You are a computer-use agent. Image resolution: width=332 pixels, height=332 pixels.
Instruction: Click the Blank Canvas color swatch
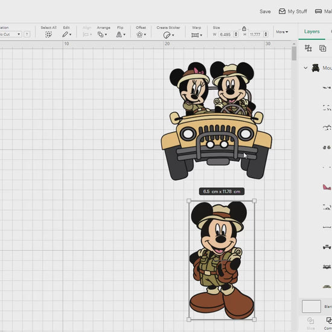[x=311, y=306]
